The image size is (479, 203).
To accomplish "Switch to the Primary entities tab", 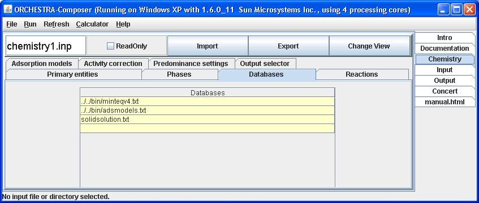I will coord(73,74).
